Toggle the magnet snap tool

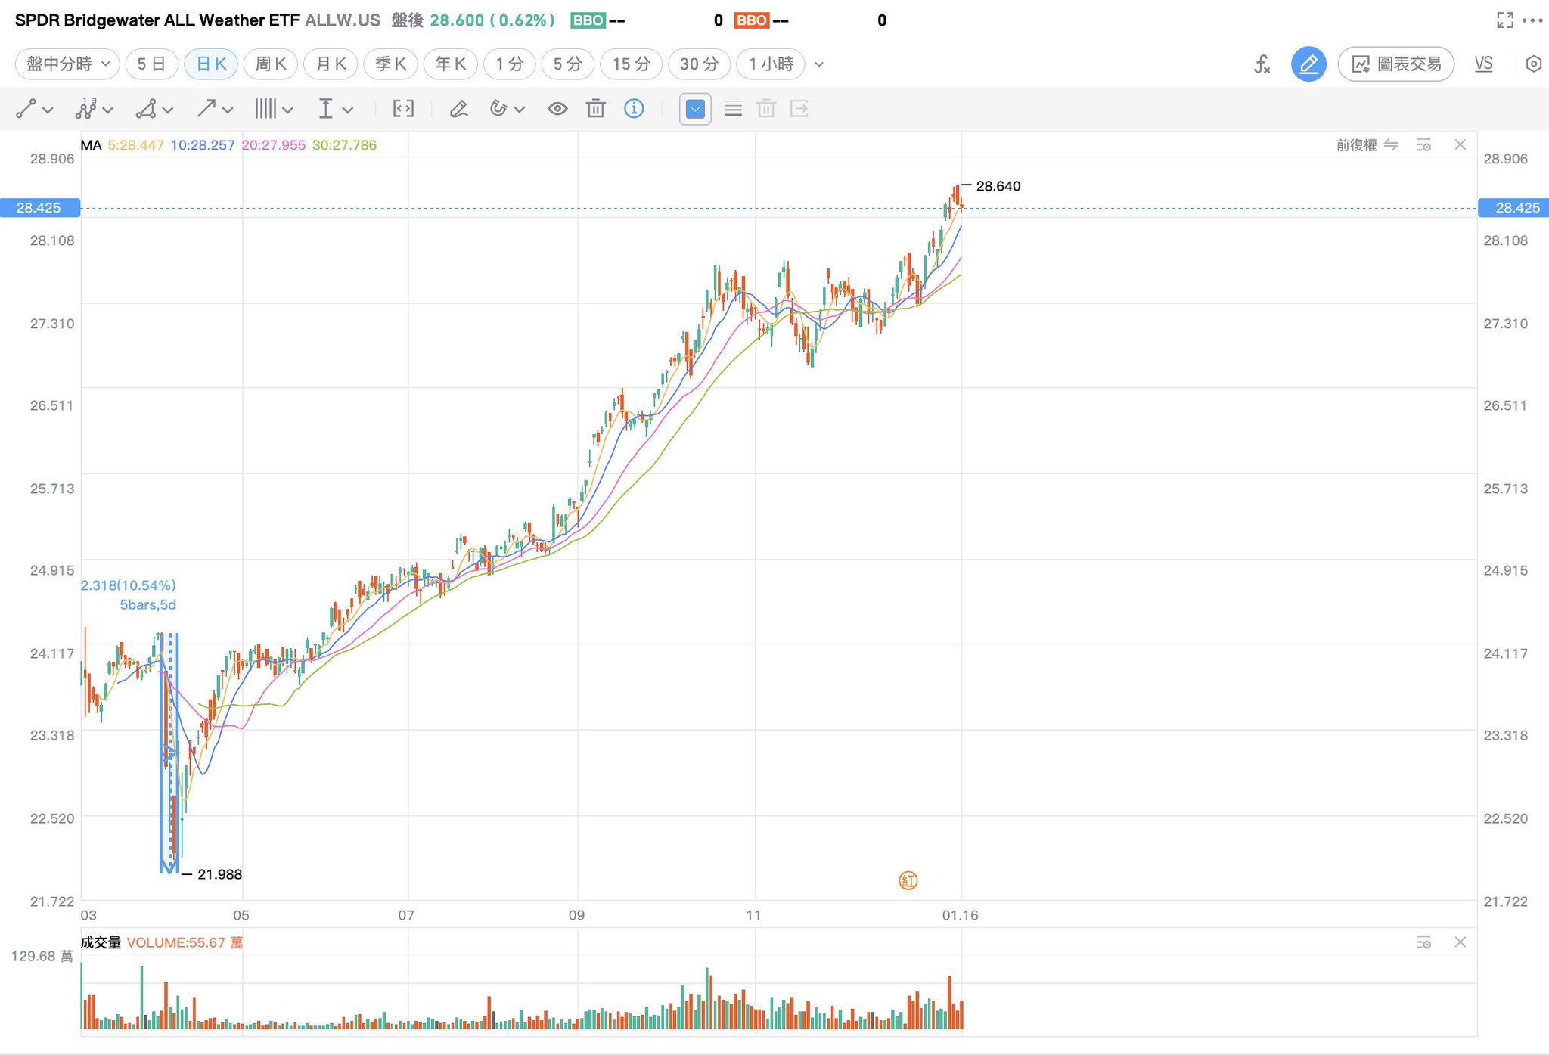click(x=498, y=109)
